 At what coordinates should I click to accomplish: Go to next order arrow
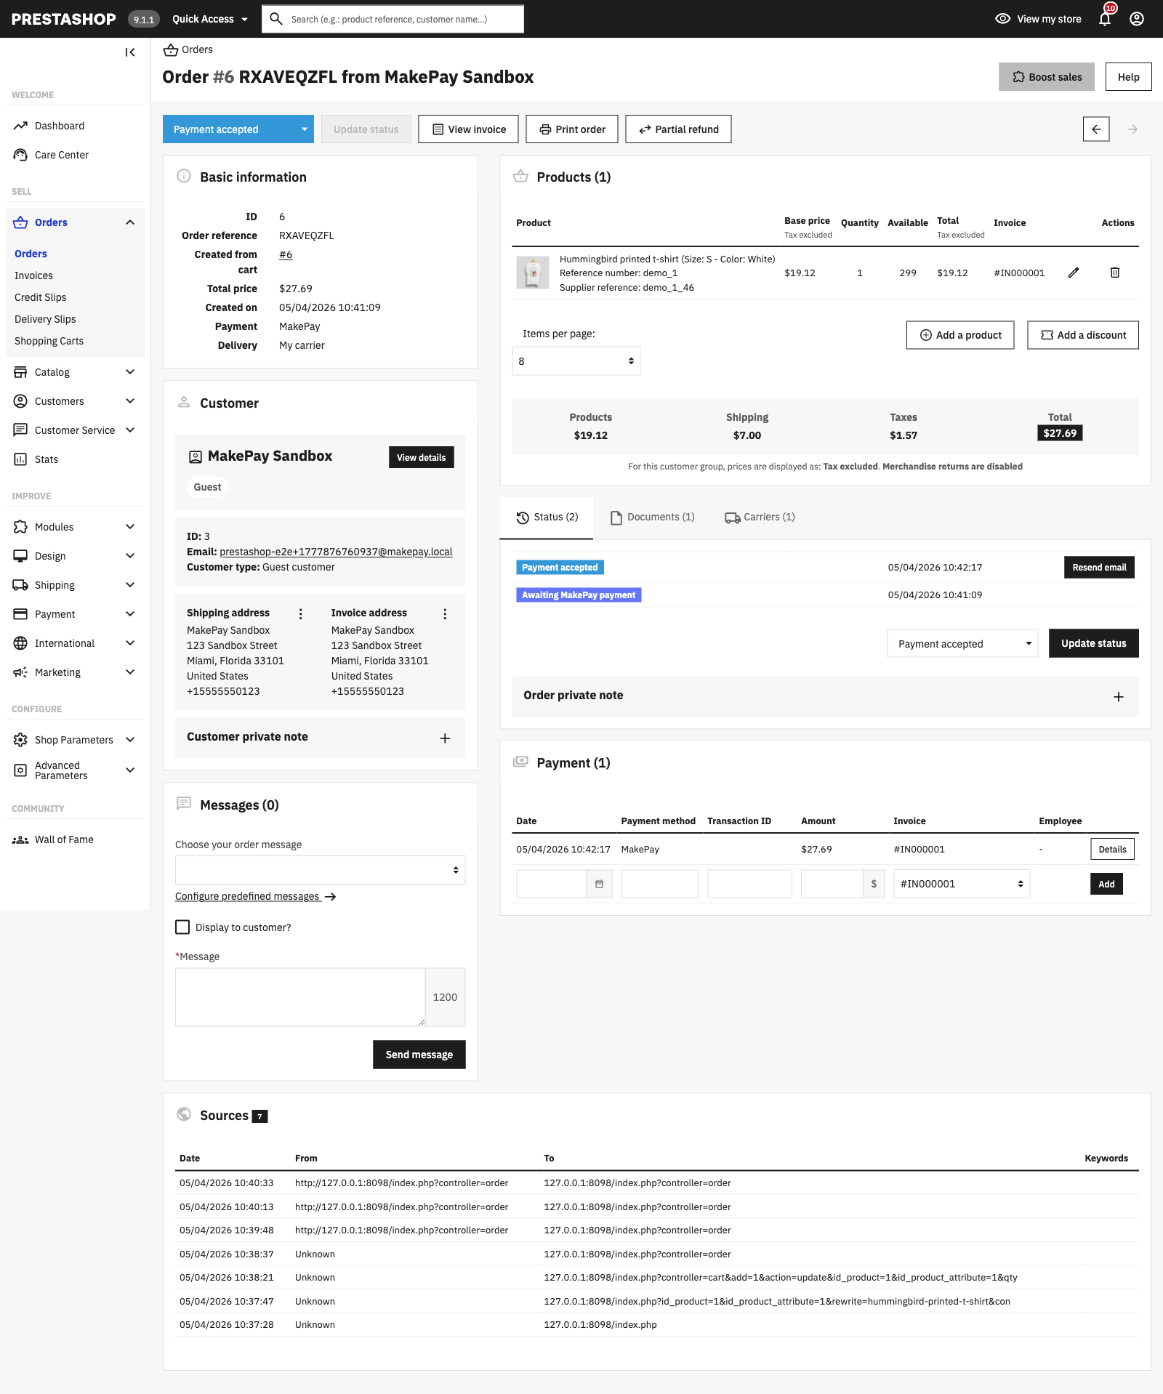tap(1132, 129)
